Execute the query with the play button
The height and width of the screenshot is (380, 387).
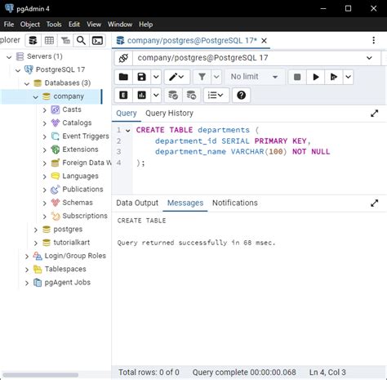click(x=316, y=77)
